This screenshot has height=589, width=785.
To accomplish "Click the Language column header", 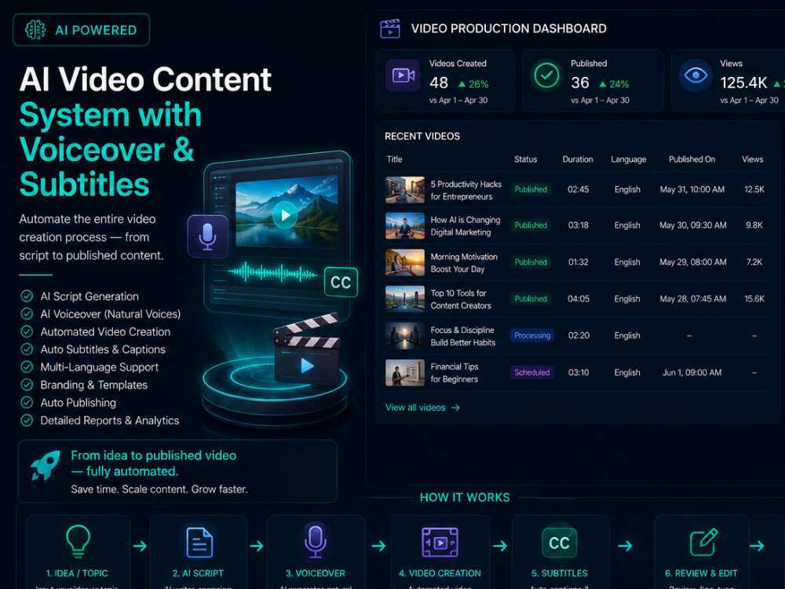I will [x=629, y=159].
